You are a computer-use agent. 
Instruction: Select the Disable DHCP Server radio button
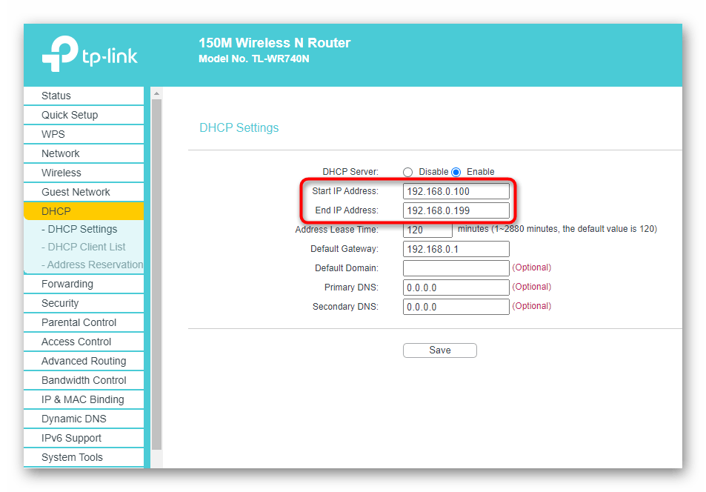[407, 172]
